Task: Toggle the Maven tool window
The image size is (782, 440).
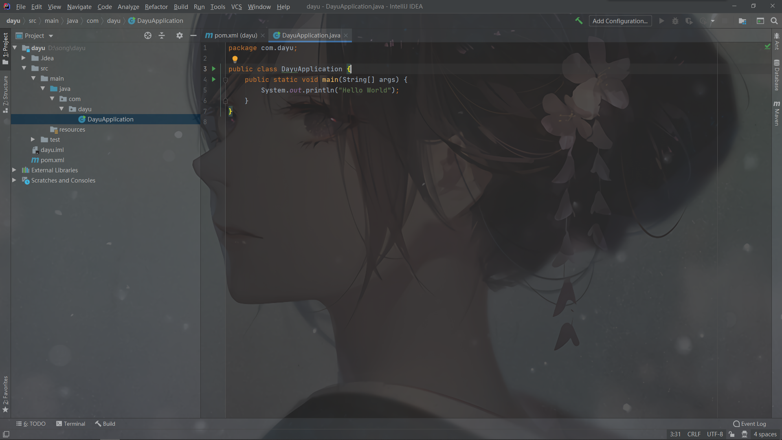Action: click(777, 114)
